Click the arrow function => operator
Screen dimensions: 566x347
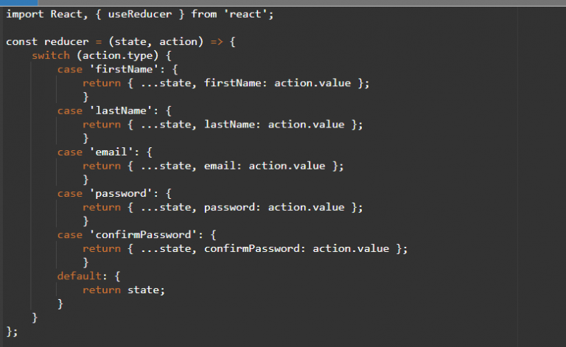[214, 42]
